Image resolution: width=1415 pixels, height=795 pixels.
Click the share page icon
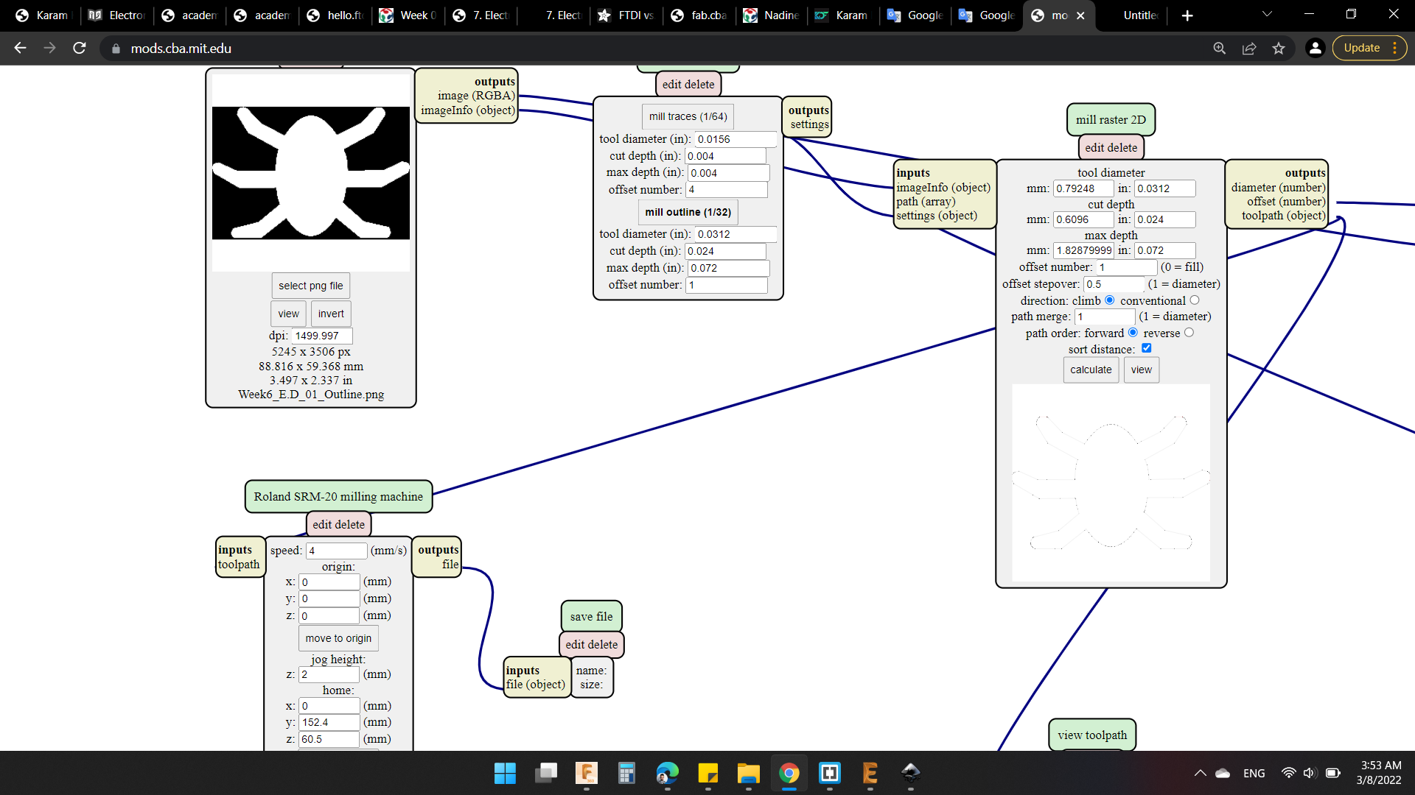tap(1249, 48)
